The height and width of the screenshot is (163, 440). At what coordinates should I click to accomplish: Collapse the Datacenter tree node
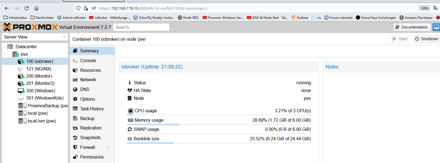5,47
